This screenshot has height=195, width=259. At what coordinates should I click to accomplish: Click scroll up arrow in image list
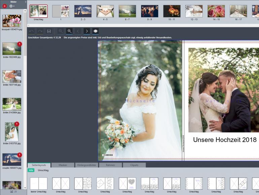pos(25,11)
